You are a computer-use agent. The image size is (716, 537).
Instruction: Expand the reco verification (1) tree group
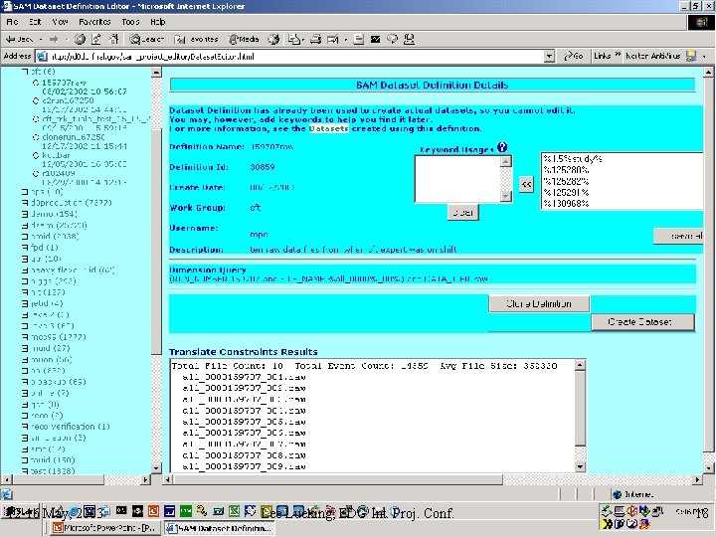25,427
